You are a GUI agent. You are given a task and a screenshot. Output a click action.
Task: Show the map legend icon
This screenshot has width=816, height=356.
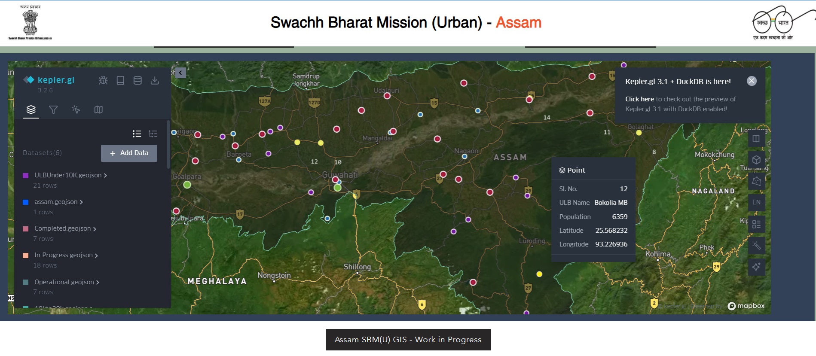pos(756,224)
